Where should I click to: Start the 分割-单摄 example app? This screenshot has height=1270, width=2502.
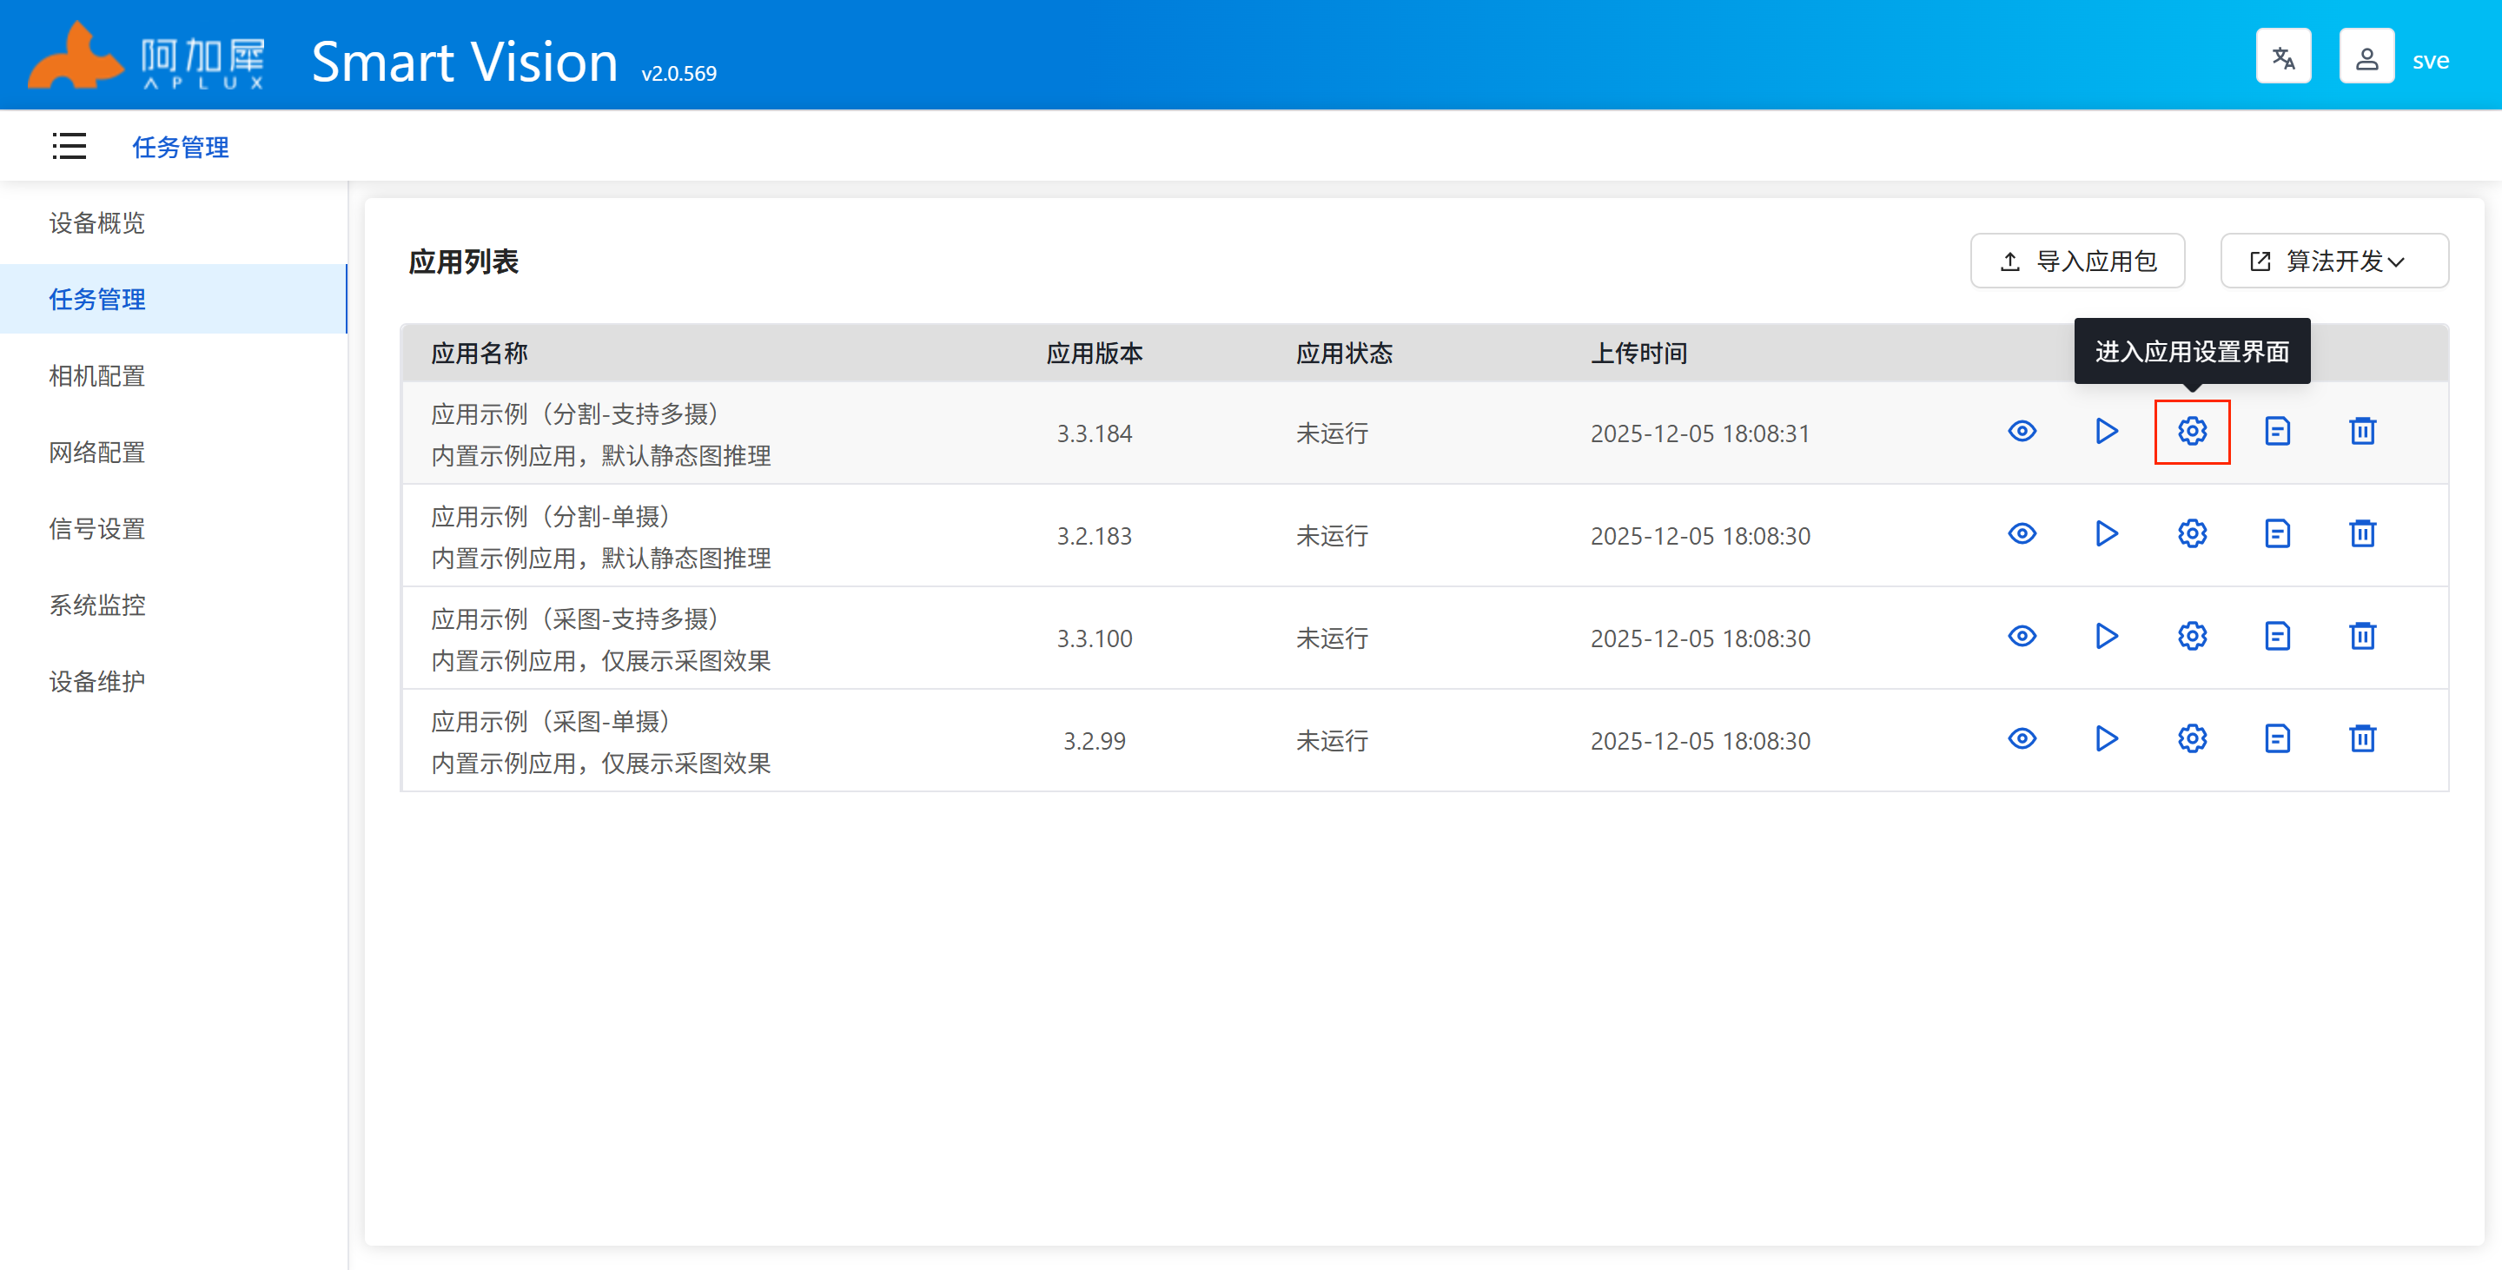[2106, 534]
